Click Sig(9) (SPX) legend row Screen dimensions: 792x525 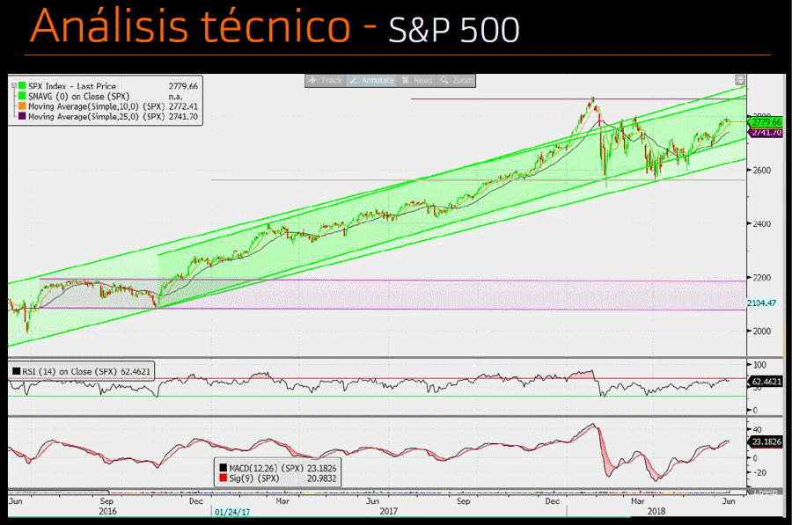pyautogui.click(x=278, y=478)
